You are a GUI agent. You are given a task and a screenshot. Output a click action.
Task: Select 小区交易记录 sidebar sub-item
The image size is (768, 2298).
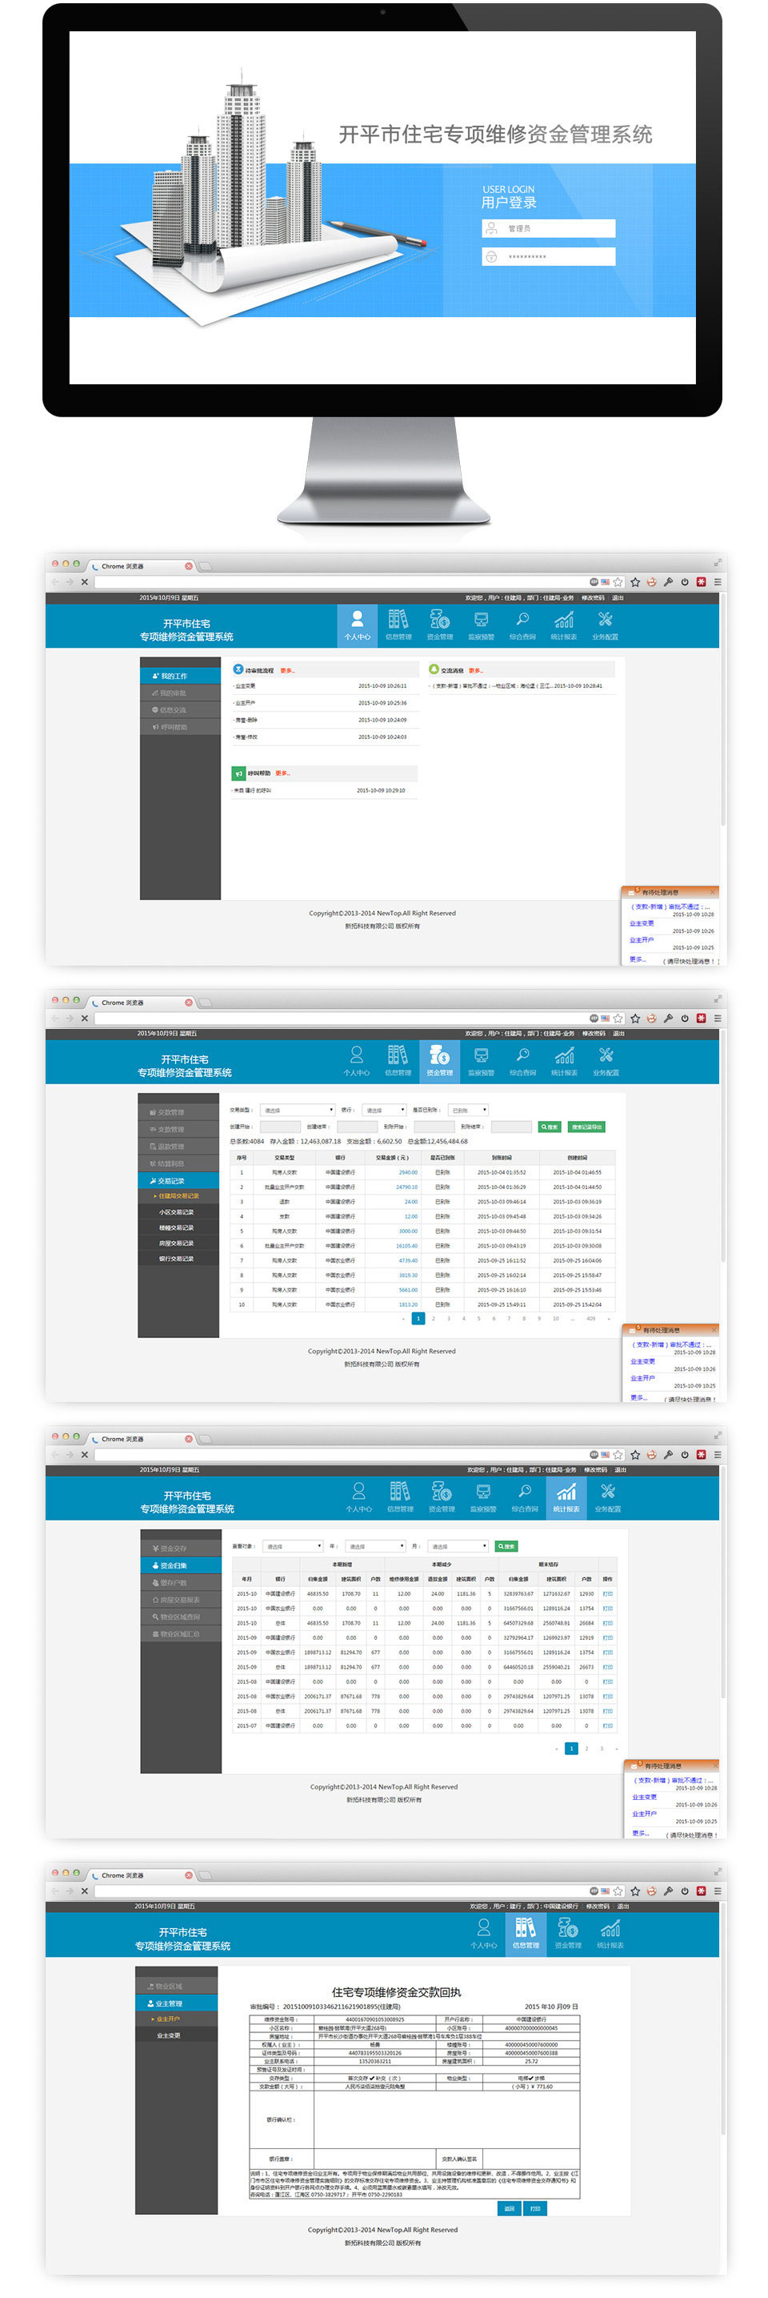[x=178, y=1211]
